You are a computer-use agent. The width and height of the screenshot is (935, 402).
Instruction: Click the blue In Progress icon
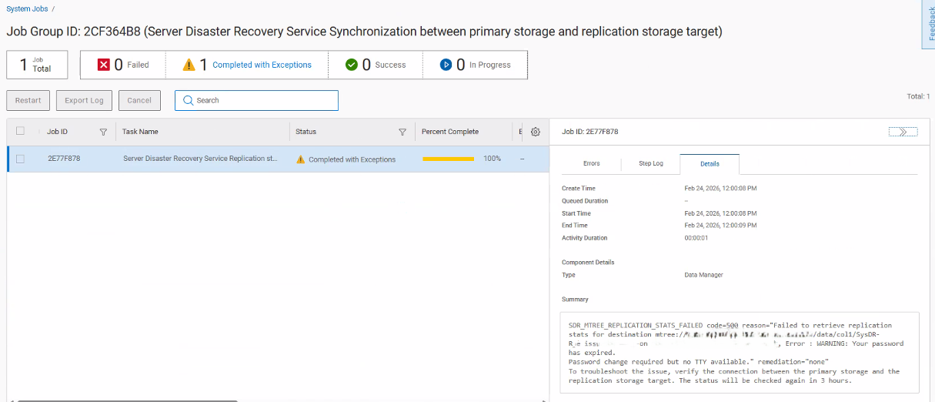point(446,65)
